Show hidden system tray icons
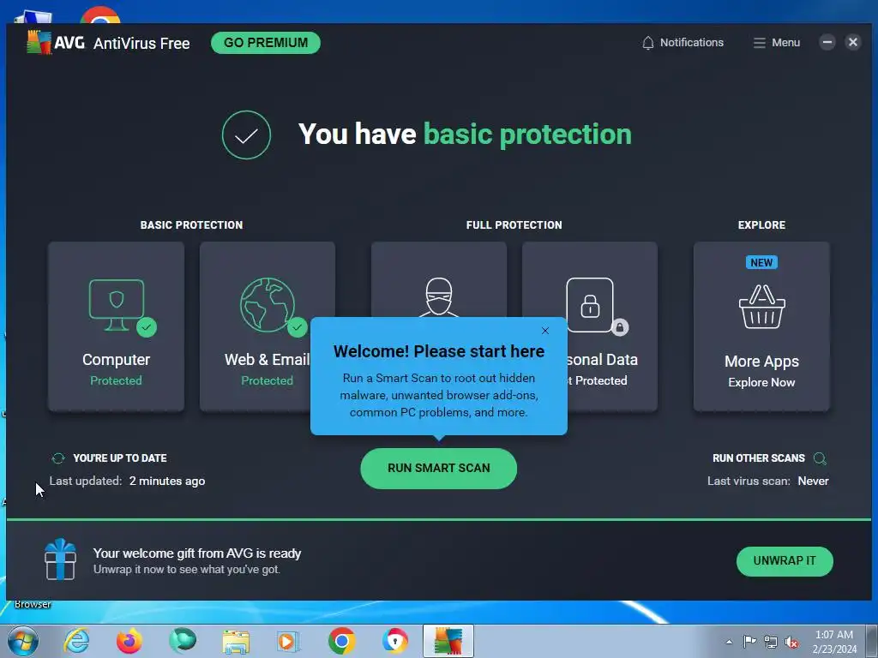This screenshot has height=658, width=878. coord(729,642)
